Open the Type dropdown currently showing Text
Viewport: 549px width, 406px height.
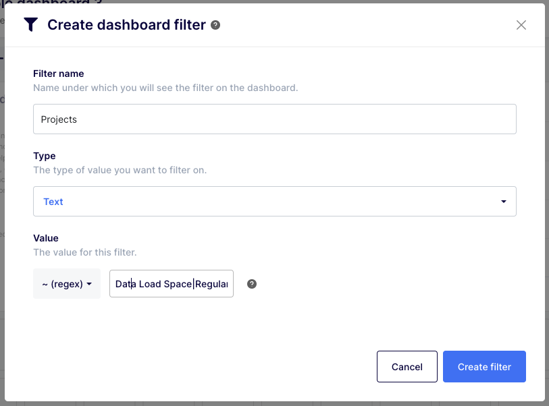pos(274,201)
